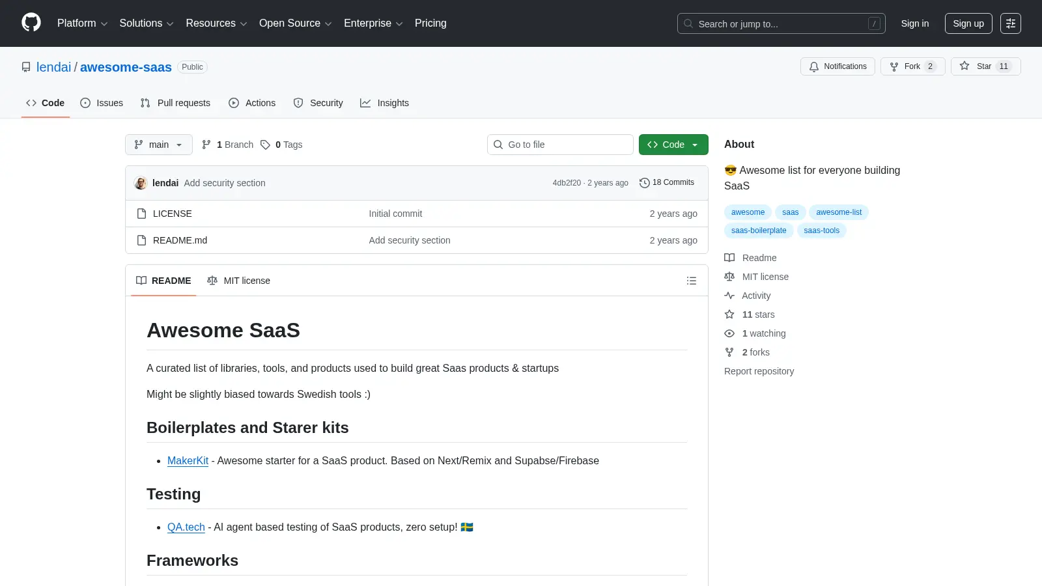Open the command palette icon button
Screen dimensions: 1042x586
pos(1011,23)
